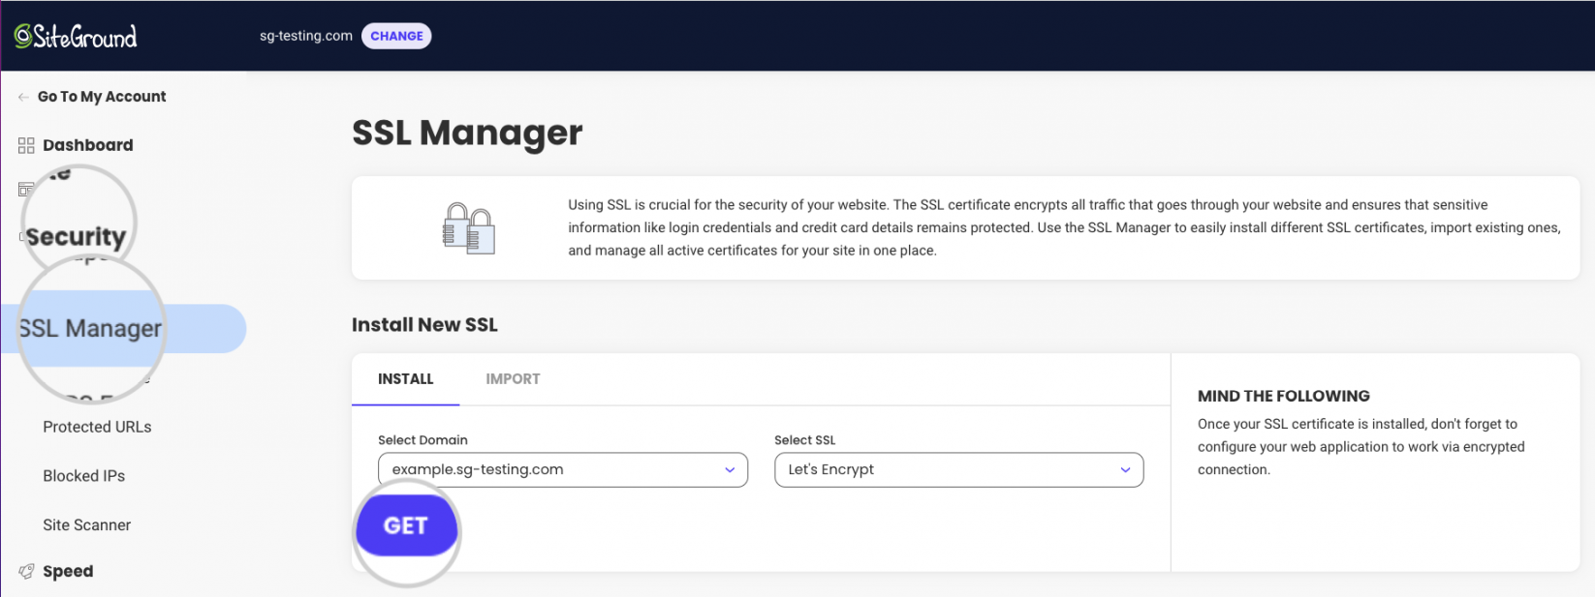The height and width of the screenshot is (597, 1595).
Task: Click the sg-testing.com site name
Action: [x=306, y=36]
